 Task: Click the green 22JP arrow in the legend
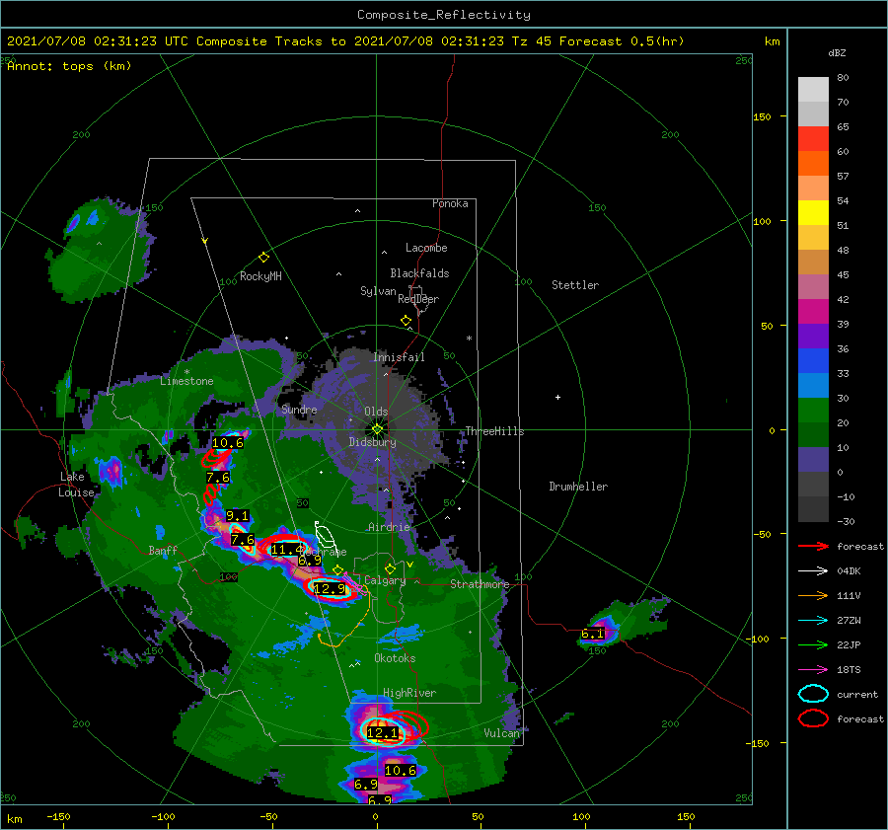pos(813,644)
